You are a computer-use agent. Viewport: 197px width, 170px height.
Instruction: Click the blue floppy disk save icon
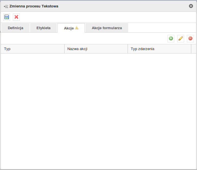pos(7,17)
